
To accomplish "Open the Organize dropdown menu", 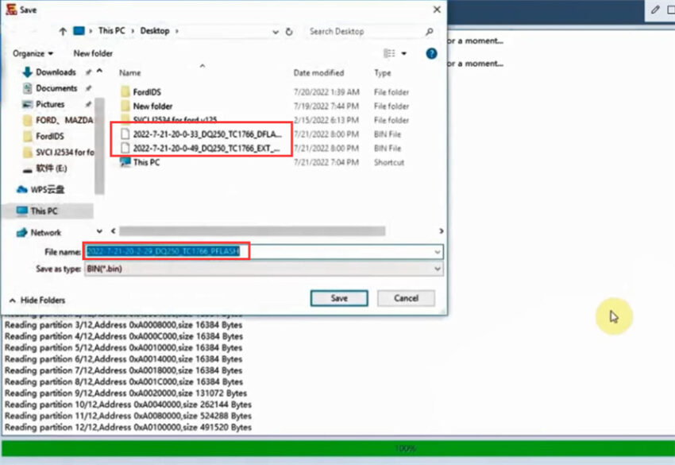I will click(x=33, y=53).
